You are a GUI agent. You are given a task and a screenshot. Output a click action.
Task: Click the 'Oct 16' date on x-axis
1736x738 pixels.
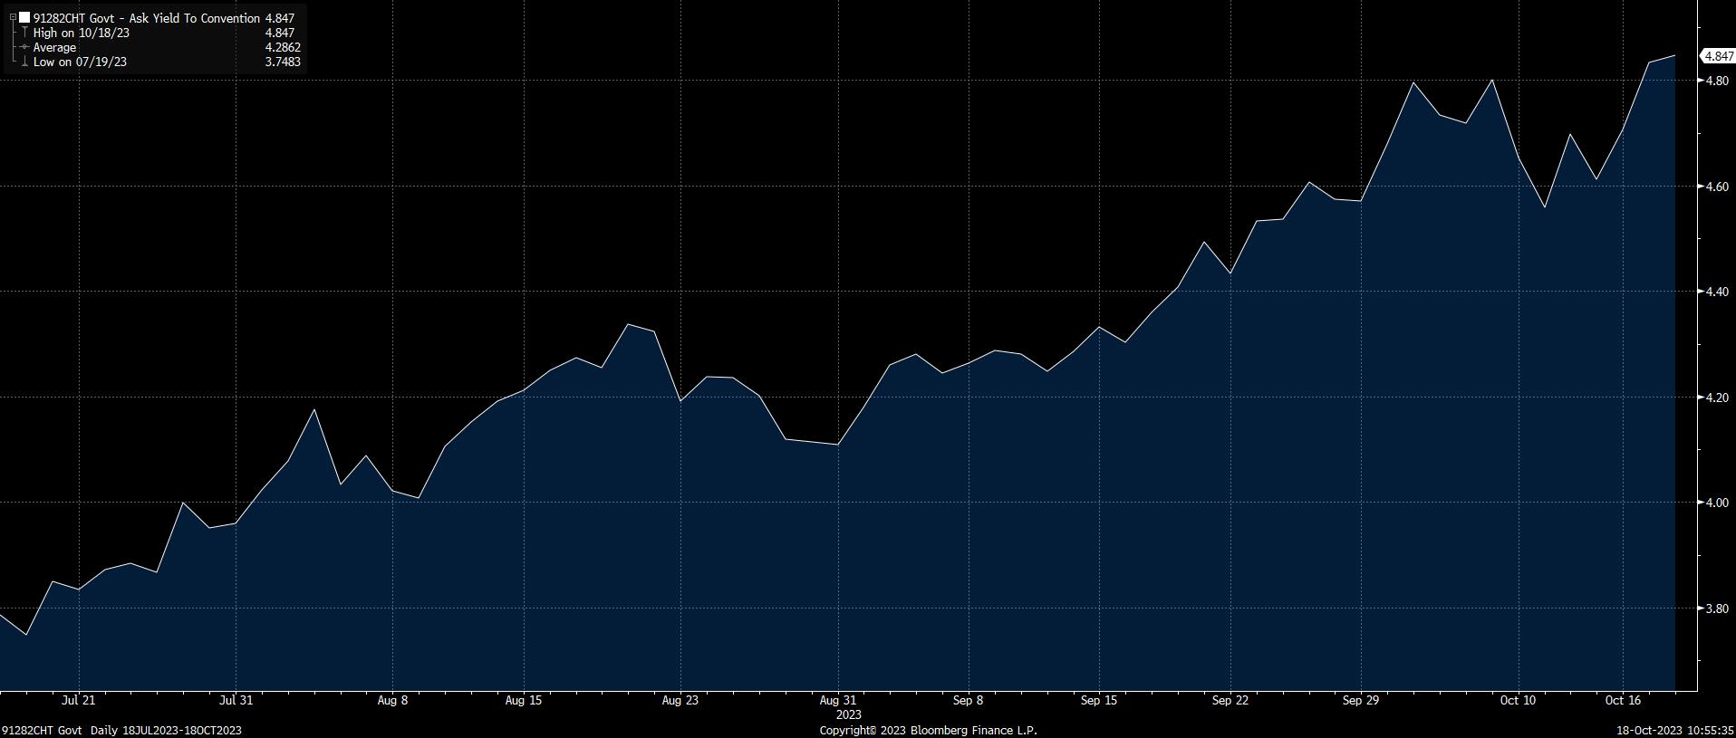pos(1623,700)
